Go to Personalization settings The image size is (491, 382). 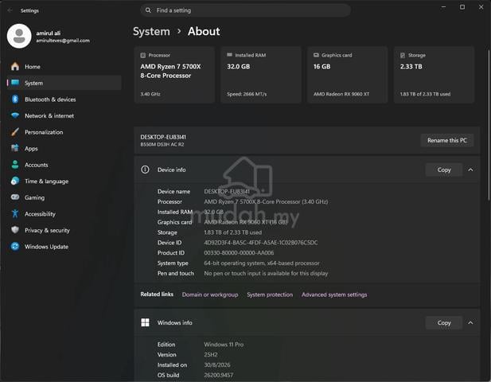(x=64, y=132)
